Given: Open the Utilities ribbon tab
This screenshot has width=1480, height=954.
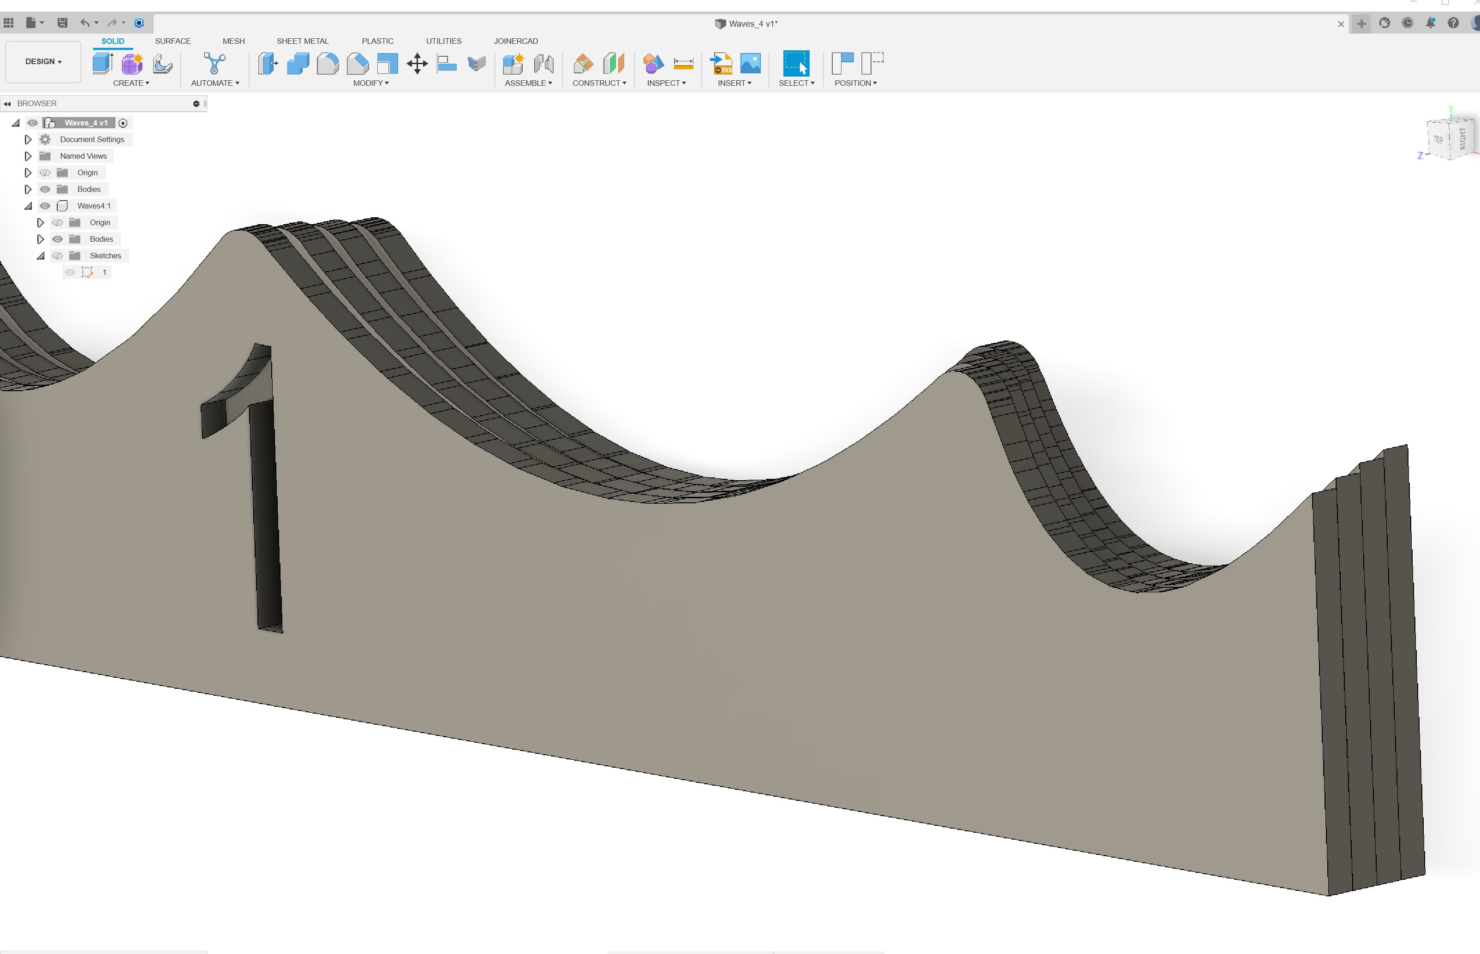Looking at the screenshot, I should (x=443, y=41).
